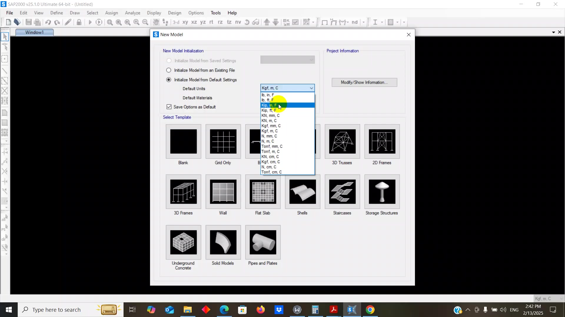Choose the Staircases template

(x=342, y=192)
